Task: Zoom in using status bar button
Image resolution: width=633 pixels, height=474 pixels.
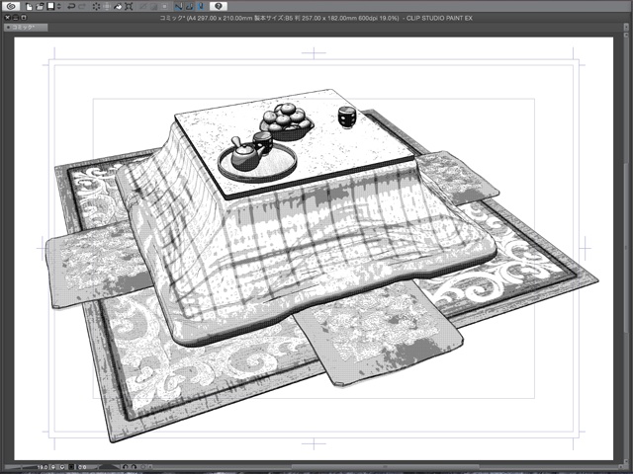Action: tap(62, 467)
